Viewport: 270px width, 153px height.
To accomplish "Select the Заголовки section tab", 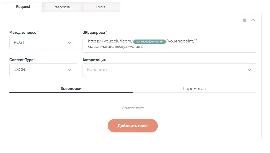I will (71, 89).
